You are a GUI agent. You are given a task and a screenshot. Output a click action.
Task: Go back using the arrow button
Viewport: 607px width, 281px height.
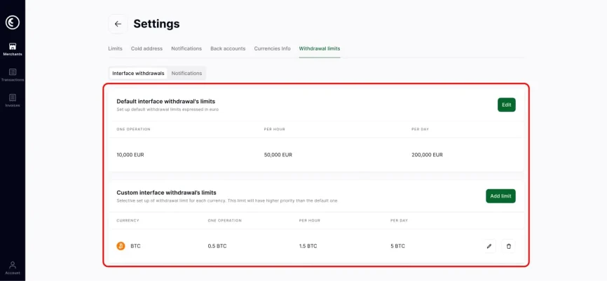[118, 24]
